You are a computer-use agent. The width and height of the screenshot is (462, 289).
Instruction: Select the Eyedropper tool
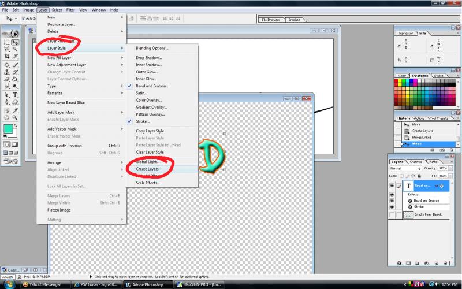point(15,110)
